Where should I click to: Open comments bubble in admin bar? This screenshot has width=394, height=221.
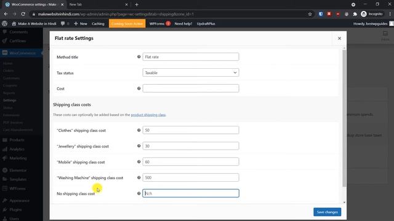pos(65,23)
